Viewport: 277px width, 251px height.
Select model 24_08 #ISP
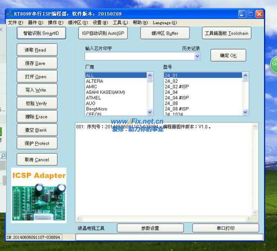203,109
